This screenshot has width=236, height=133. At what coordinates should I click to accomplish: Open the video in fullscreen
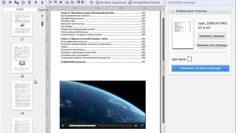tap(142, 126)
